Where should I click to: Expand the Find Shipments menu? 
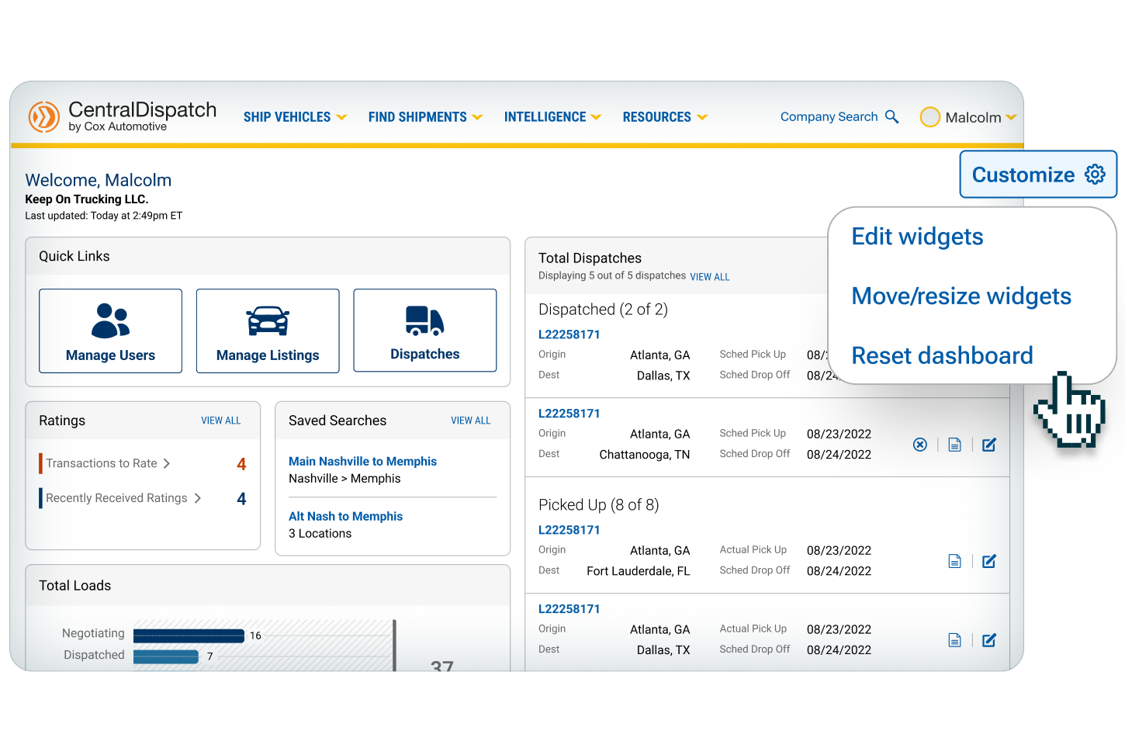425,117
